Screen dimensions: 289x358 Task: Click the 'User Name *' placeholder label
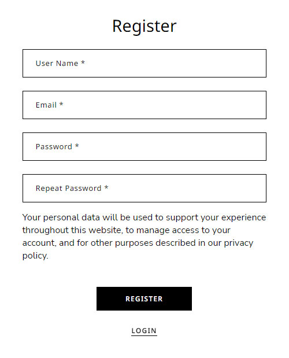(x=60, y=63)
